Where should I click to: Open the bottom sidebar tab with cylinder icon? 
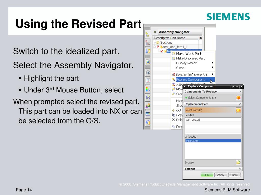point(148,122)
